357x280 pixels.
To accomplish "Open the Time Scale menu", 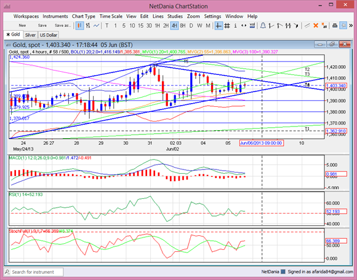I will click(111, 17).
